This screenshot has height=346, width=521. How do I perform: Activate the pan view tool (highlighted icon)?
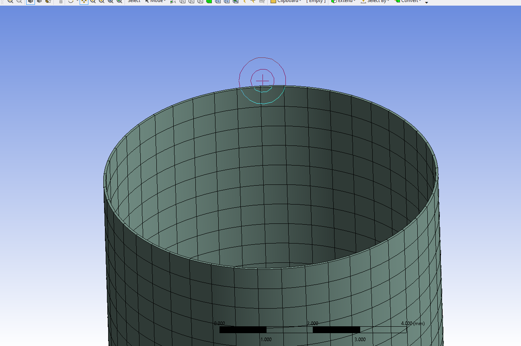84,1
